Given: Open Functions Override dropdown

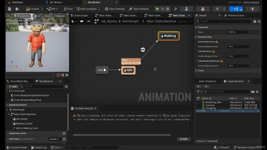Looking at the screenshot, I should 55,139.
